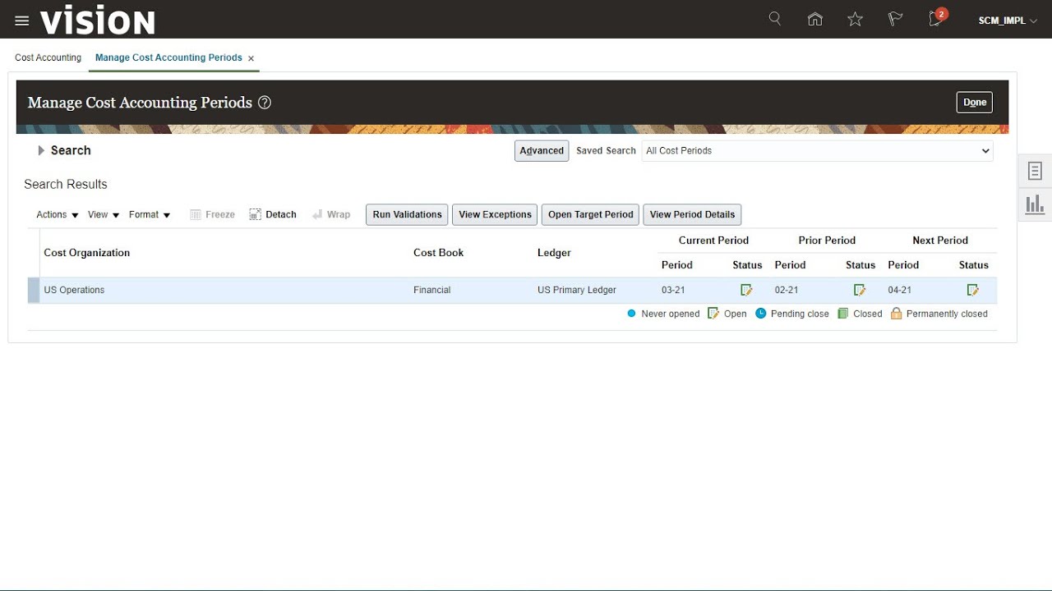The height and width of the screenshot is (591, 1052).
Task: Open the notifications bell with badge
Action: pos(937,18)
